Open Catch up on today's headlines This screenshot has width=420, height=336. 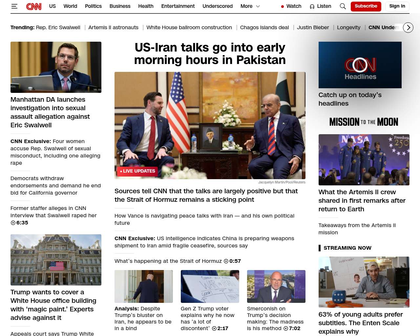tap(350, 99)
